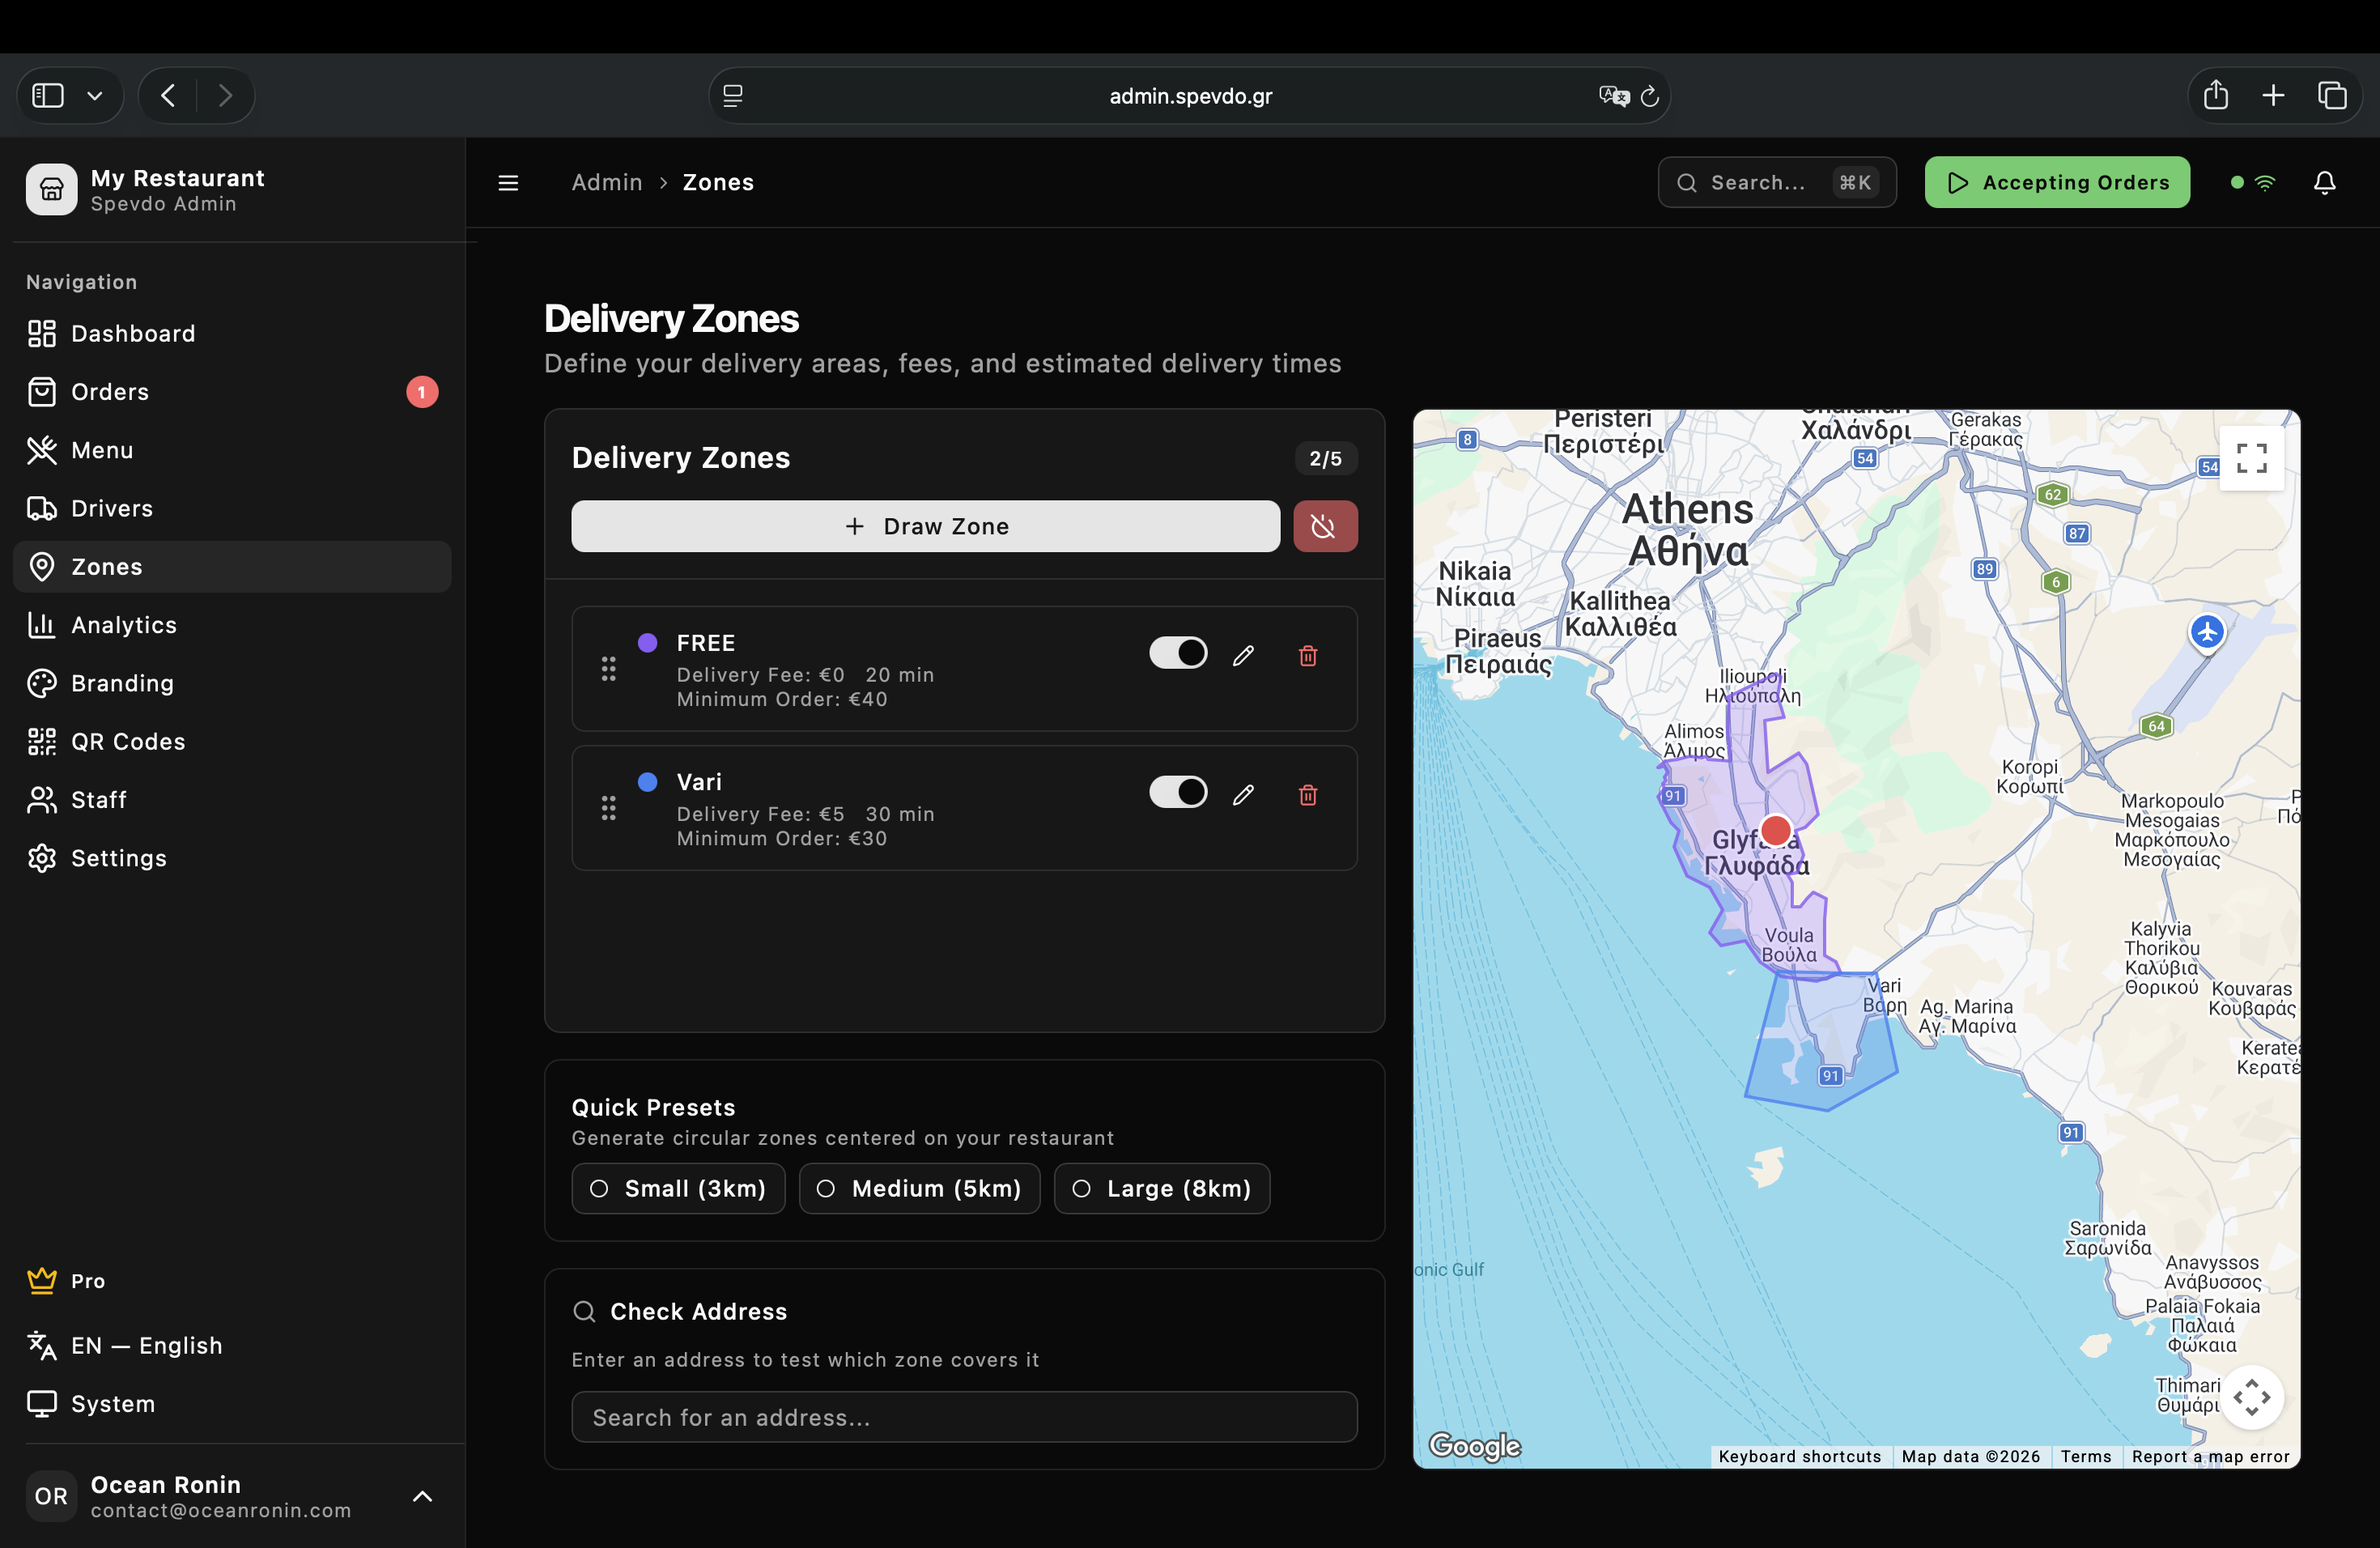Open the sidebar workspace dropdown
Image resolution: width=2380 pixels, height=1548 pixels.
coord(95,95)
